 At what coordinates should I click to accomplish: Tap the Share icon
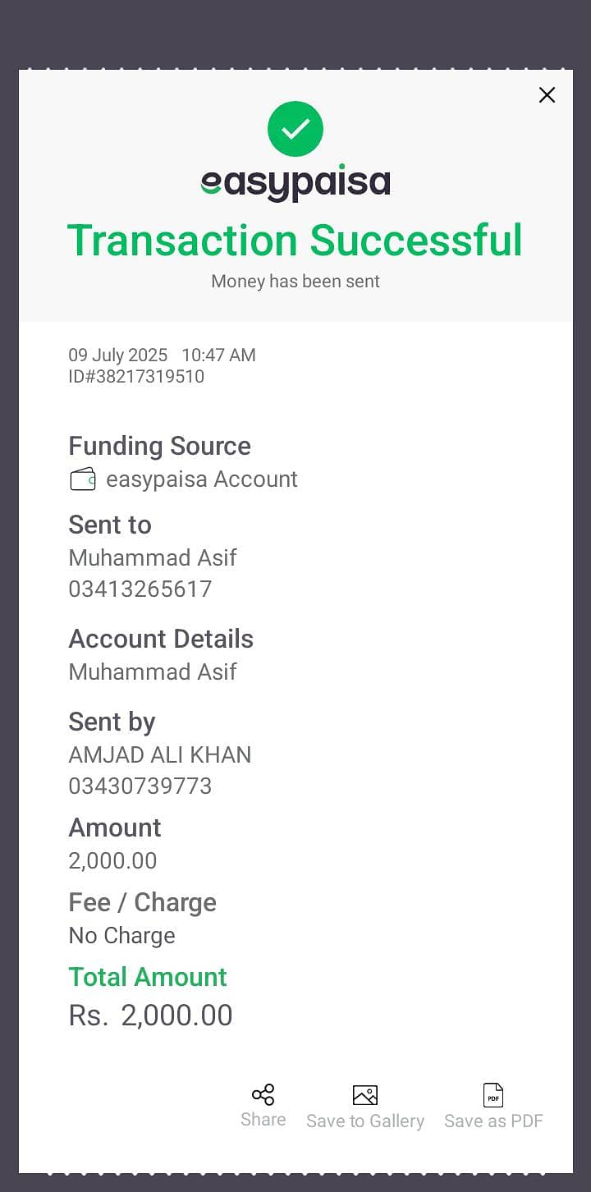click(263, 1095)
